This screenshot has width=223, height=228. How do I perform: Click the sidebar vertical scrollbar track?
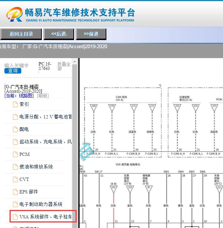click(74, 145)
